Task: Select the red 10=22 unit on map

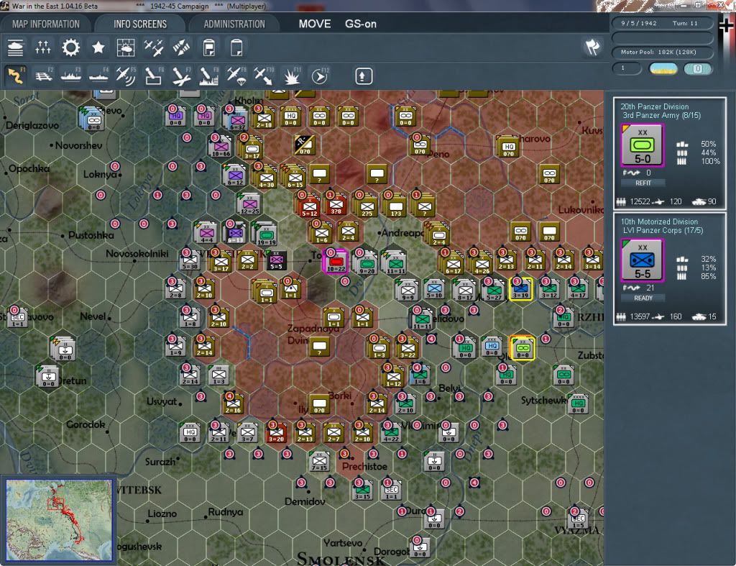Action: [336, 263]
